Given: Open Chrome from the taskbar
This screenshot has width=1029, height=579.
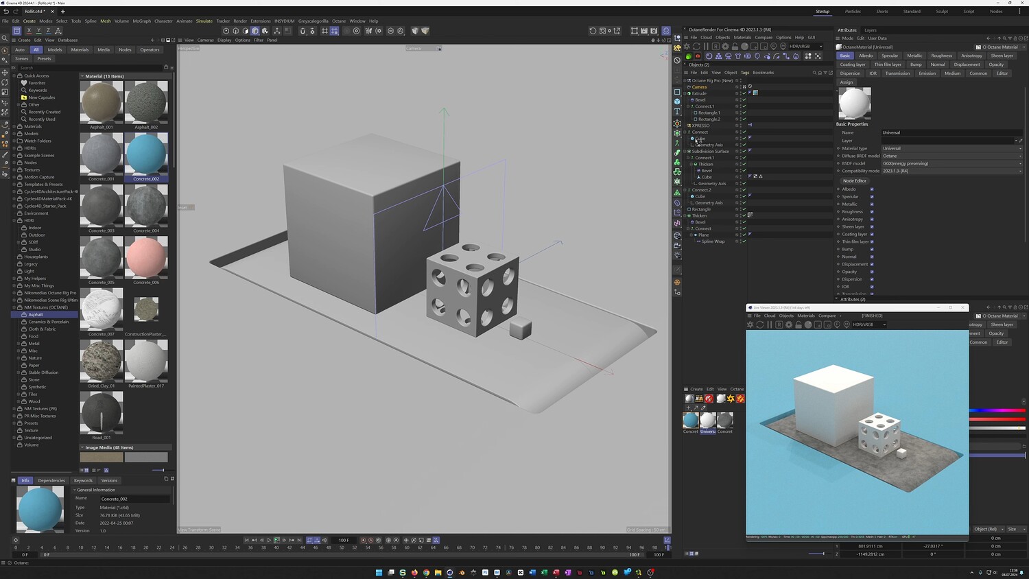Looking at the screenshot, I should (426, 572).
